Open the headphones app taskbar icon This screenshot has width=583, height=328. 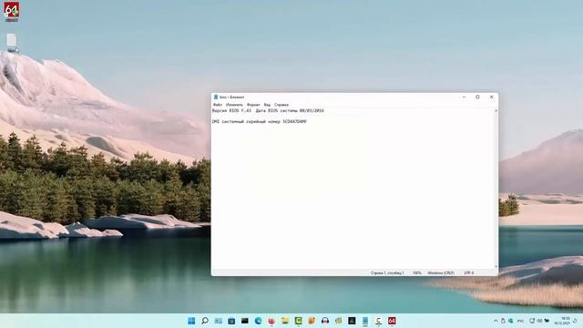[325, 321]
